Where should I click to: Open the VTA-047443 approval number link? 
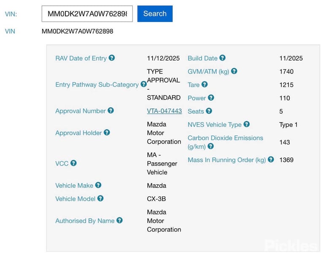(x=164, y=111)
